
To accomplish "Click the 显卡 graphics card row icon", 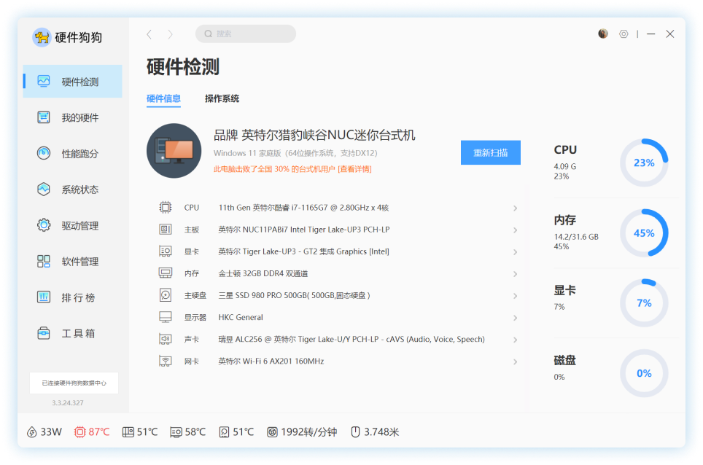I will [x=166, y=251].
